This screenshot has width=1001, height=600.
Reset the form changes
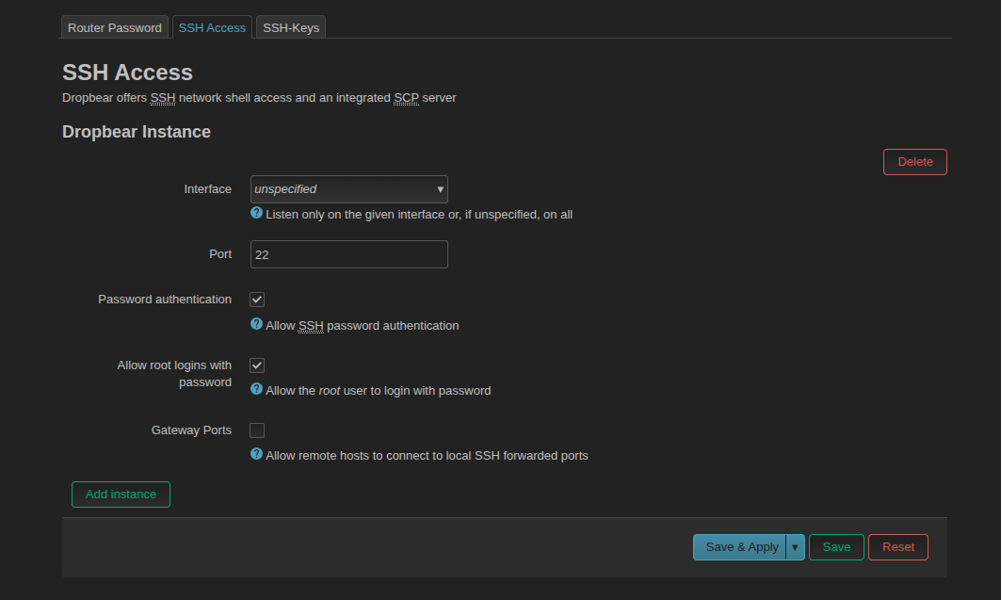click(x=897, y=547)
